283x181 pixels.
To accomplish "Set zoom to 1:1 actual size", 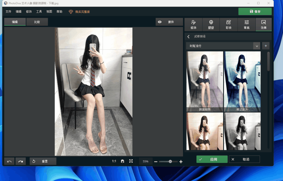I will coord(114,161).
